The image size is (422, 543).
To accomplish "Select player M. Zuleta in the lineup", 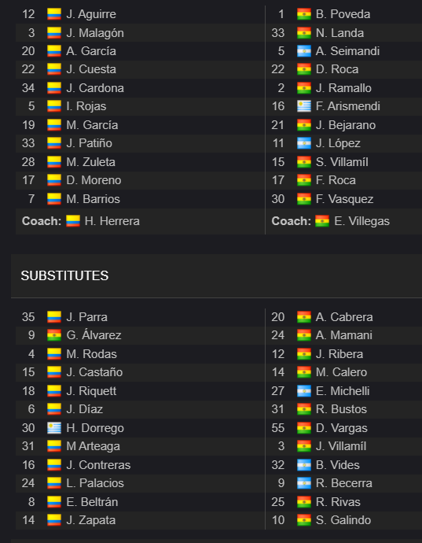I will (90, 162).
